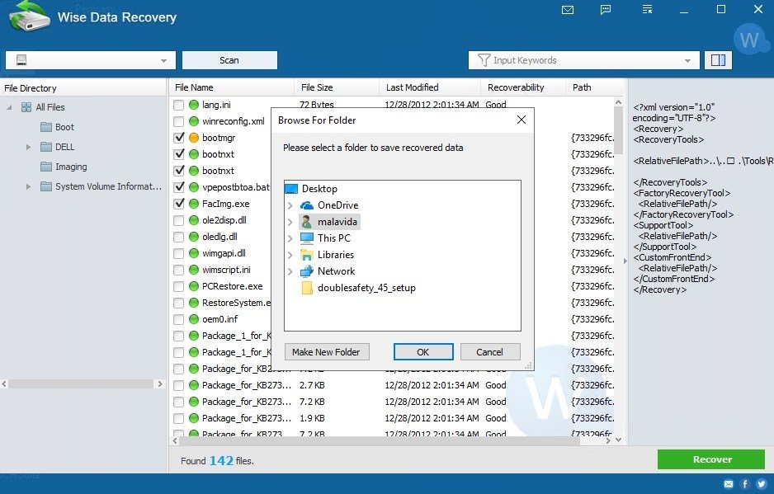Click the Input Keywords search field
The height and width of the screenshot is (494, 774).
tap(584, 60)
